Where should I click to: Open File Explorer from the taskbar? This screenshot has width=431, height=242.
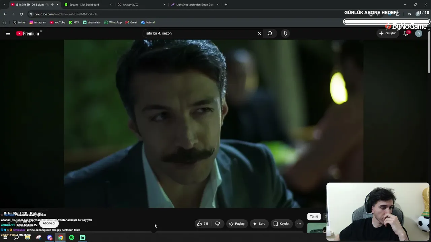[x=28, y=238]
